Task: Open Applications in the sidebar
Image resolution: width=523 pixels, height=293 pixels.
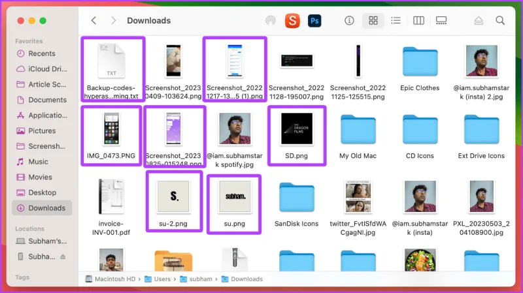Action: pos(42,116)
